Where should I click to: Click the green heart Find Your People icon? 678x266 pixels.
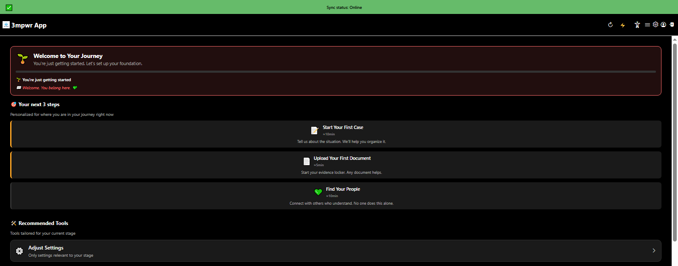coord(318,192)
